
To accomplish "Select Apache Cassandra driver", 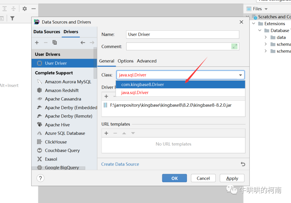I will [64, 99].
